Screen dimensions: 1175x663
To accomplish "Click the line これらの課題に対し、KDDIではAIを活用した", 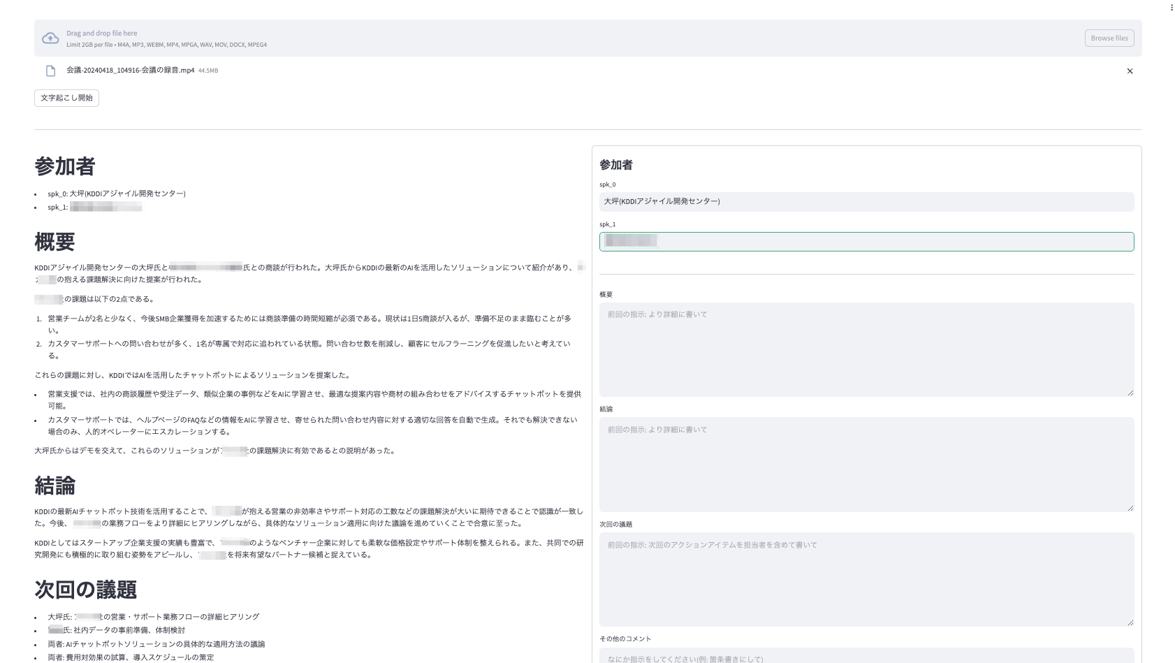I will (193, 375).
